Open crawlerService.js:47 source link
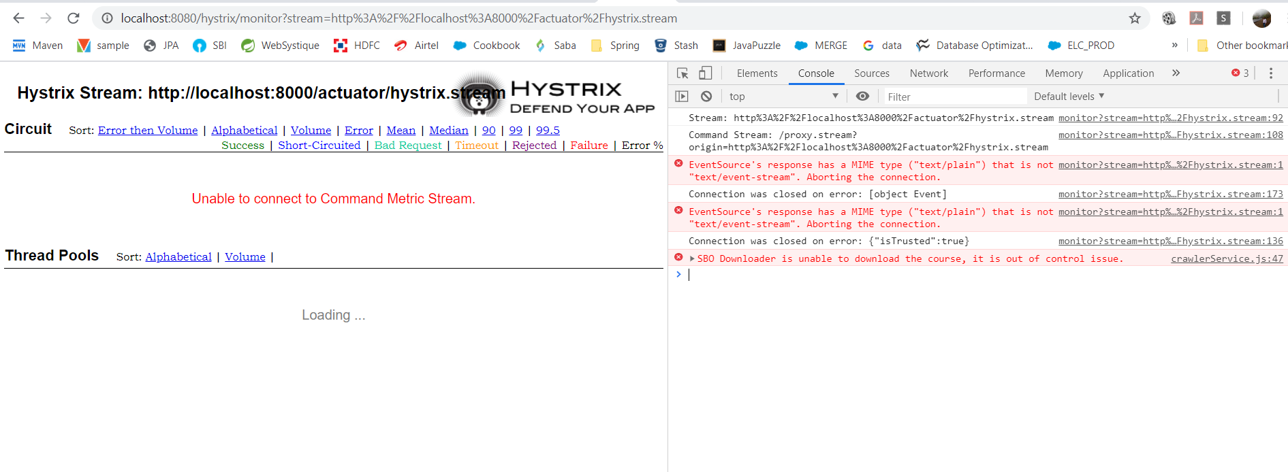The width and height of the screenshot is (1288, 472). (x=1227, y=258)
